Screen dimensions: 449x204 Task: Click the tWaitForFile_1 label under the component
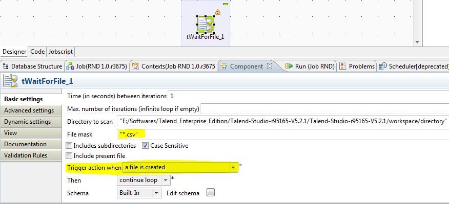(205, 37)
